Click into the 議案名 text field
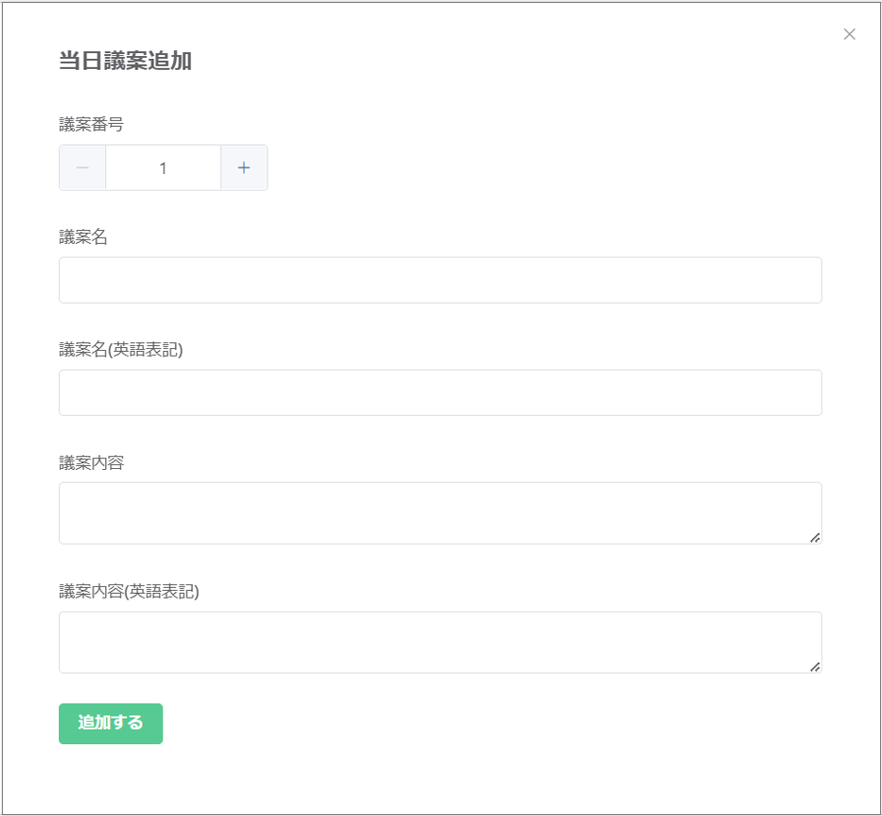The image size is (882, 816). 440,280
